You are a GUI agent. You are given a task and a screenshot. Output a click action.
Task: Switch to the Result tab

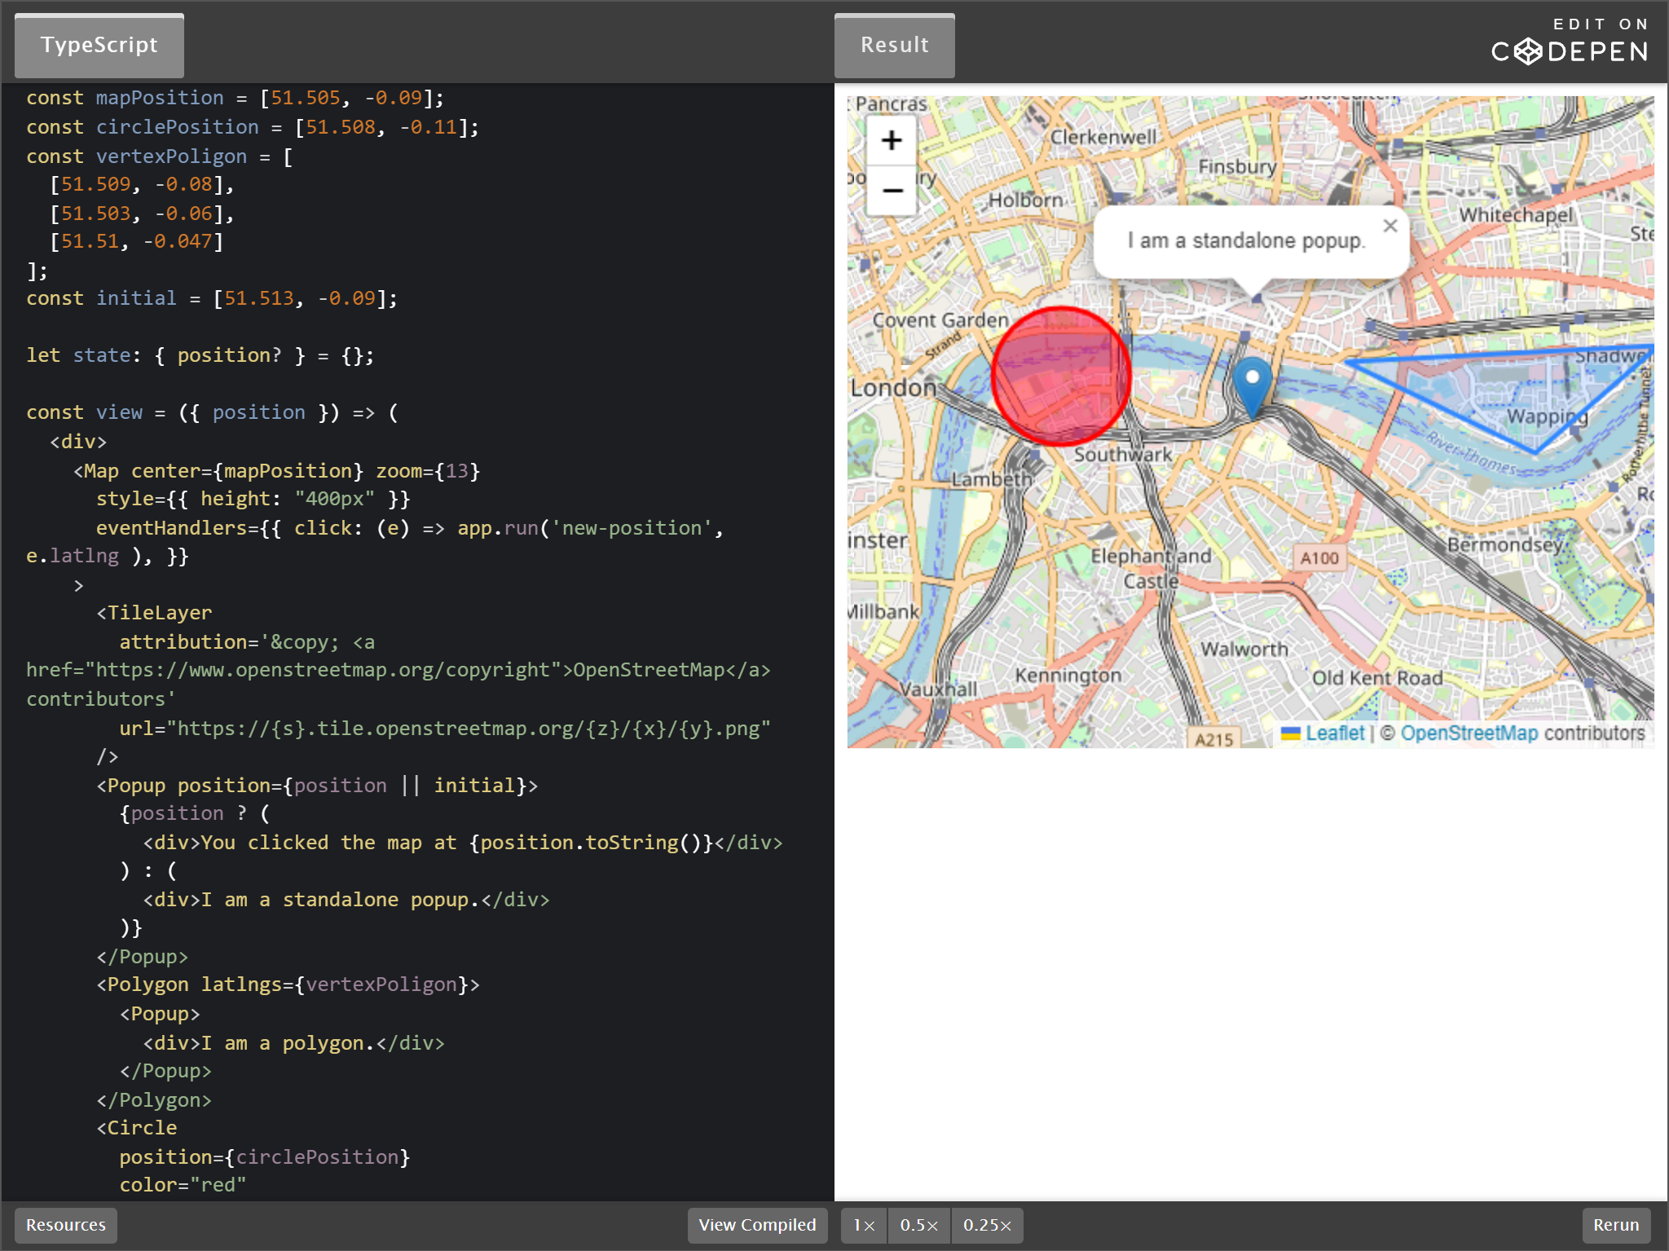click(x=894, y=46)
